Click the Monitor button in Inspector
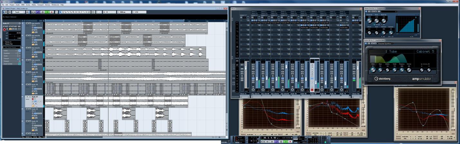Screen dimensions: 460x144 pos(7,29)
